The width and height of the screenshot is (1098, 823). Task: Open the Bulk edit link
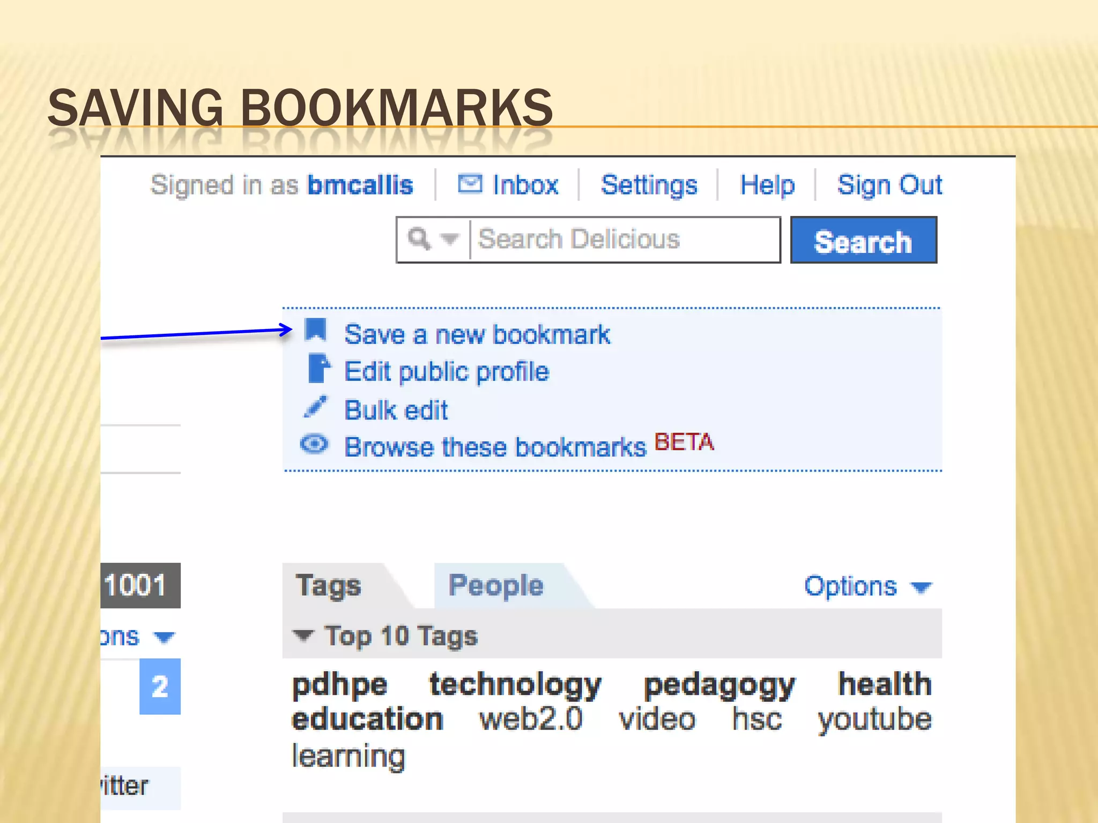pyautogui.click(x=396, y=410)
